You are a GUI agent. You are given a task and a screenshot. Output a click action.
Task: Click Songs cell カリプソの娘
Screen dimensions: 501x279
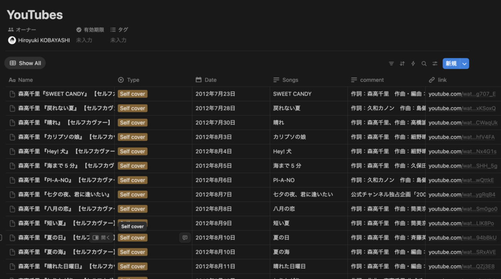(309, 137)
